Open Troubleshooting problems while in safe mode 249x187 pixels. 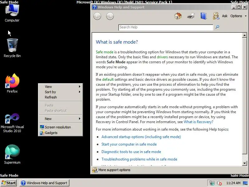[x=139, y=159]
